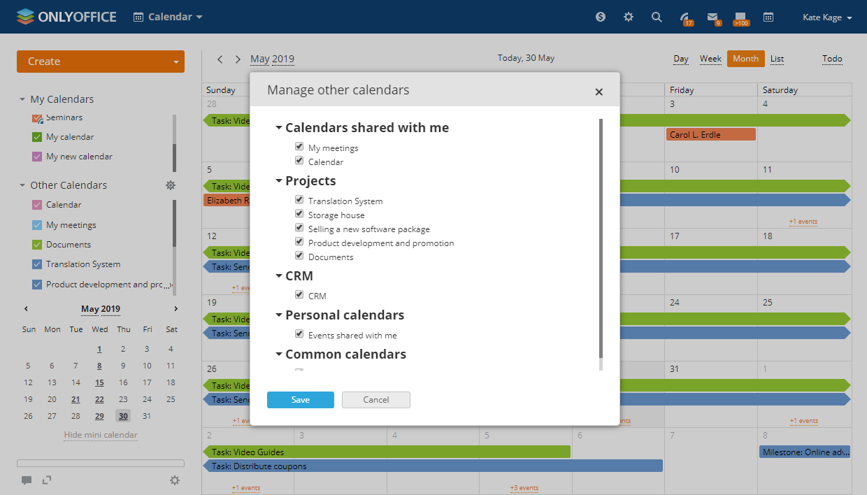Uncheck the Events shared with me checkbox
867x495 pixels.
299,334
